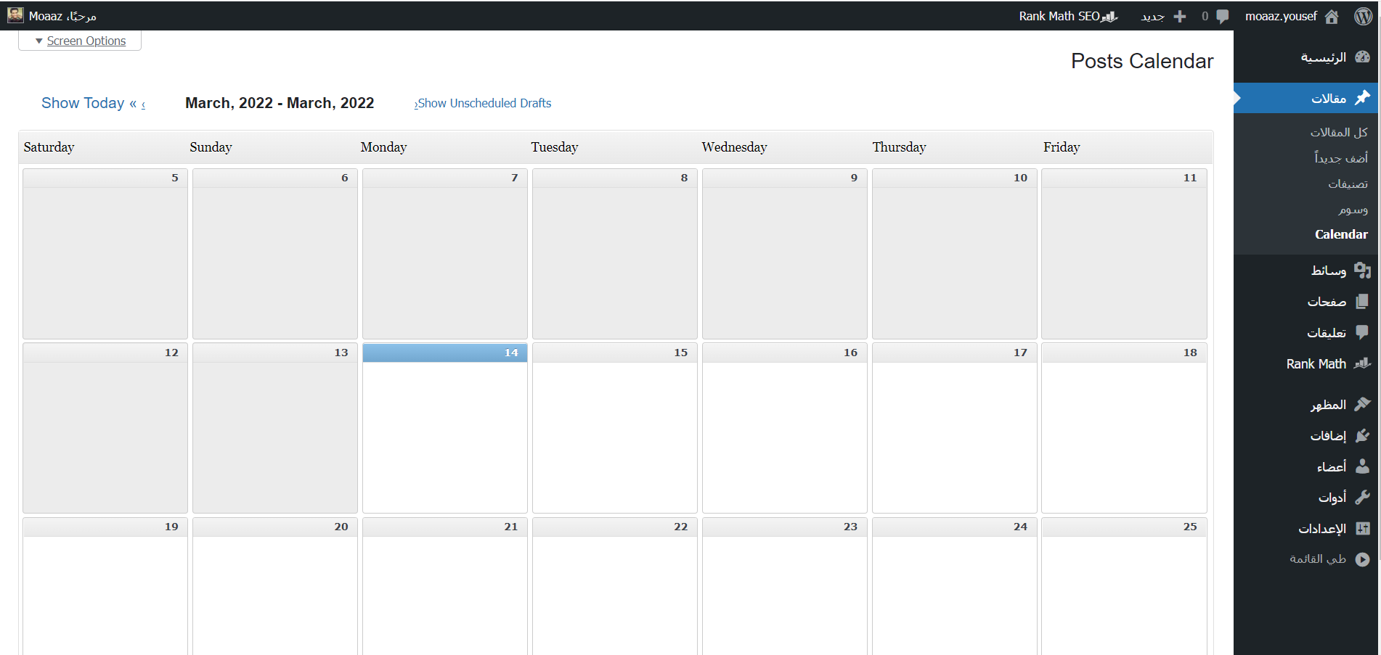Select Calendar in the posts submenu

1341,234
